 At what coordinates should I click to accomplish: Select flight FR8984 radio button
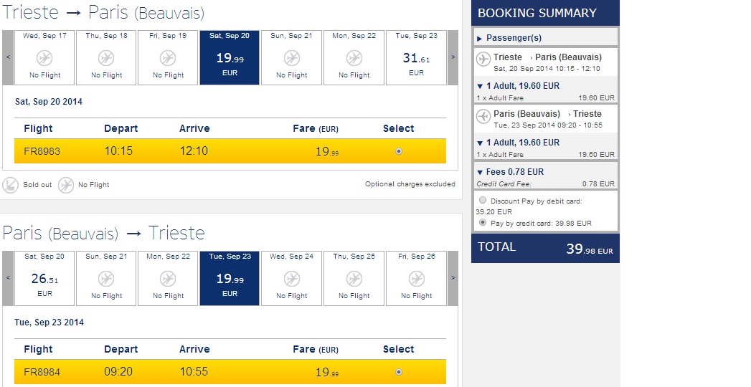pos(399,372)
